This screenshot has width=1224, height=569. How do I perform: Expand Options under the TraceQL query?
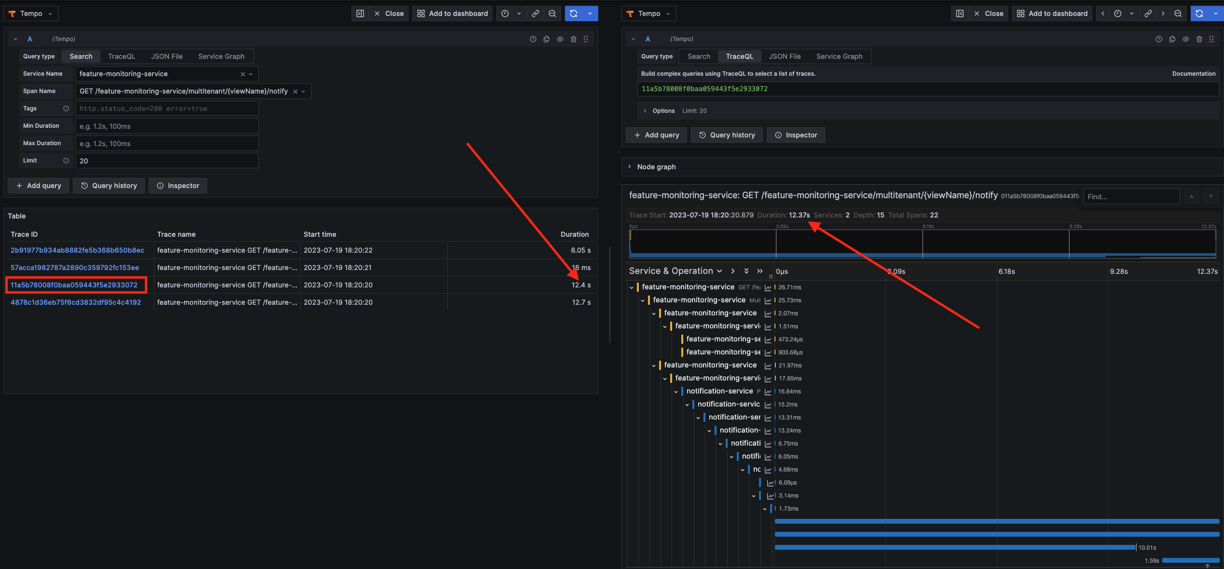pyautogui.click(x=663, y=110)
